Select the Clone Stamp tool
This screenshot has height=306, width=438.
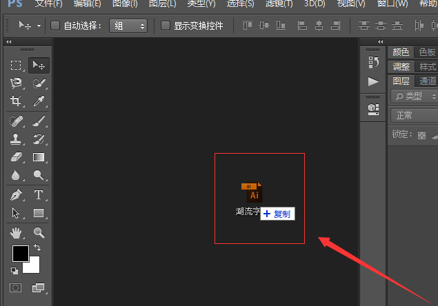click(16, 139)
